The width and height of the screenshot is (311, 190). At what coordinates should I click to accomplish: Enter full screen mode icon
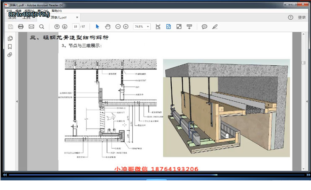coord(179,26)
